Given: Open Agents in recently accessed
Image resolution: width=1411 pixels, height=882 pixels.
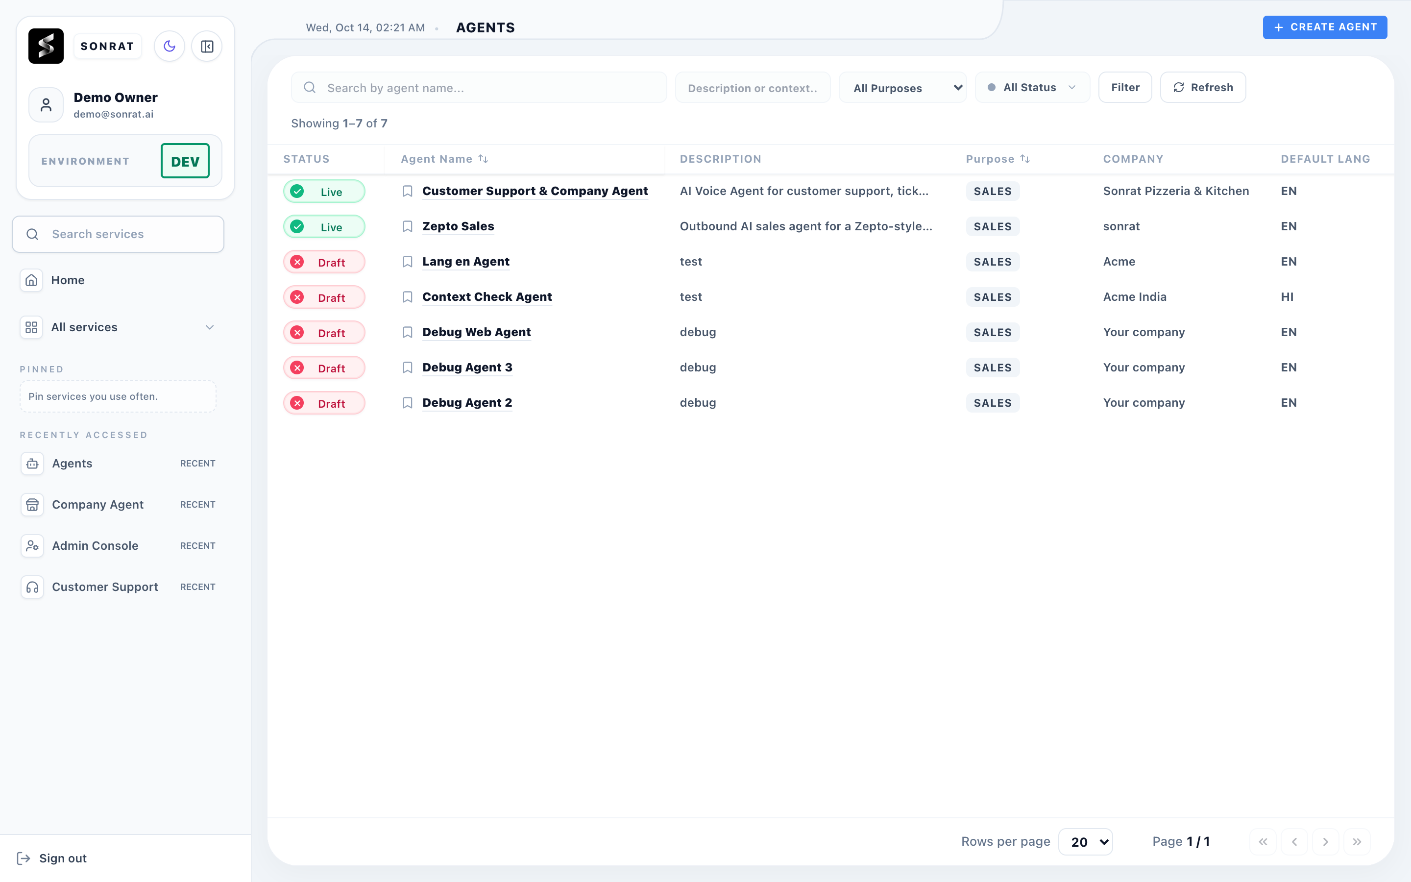Looking at the screenshot, I should tap(119, 463).
